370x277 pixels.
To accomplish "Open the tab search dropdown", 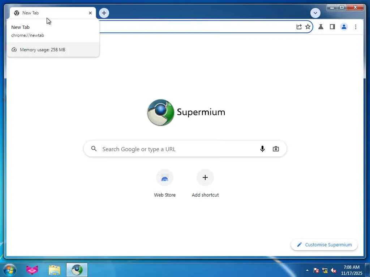I will [x=315, y=13].
